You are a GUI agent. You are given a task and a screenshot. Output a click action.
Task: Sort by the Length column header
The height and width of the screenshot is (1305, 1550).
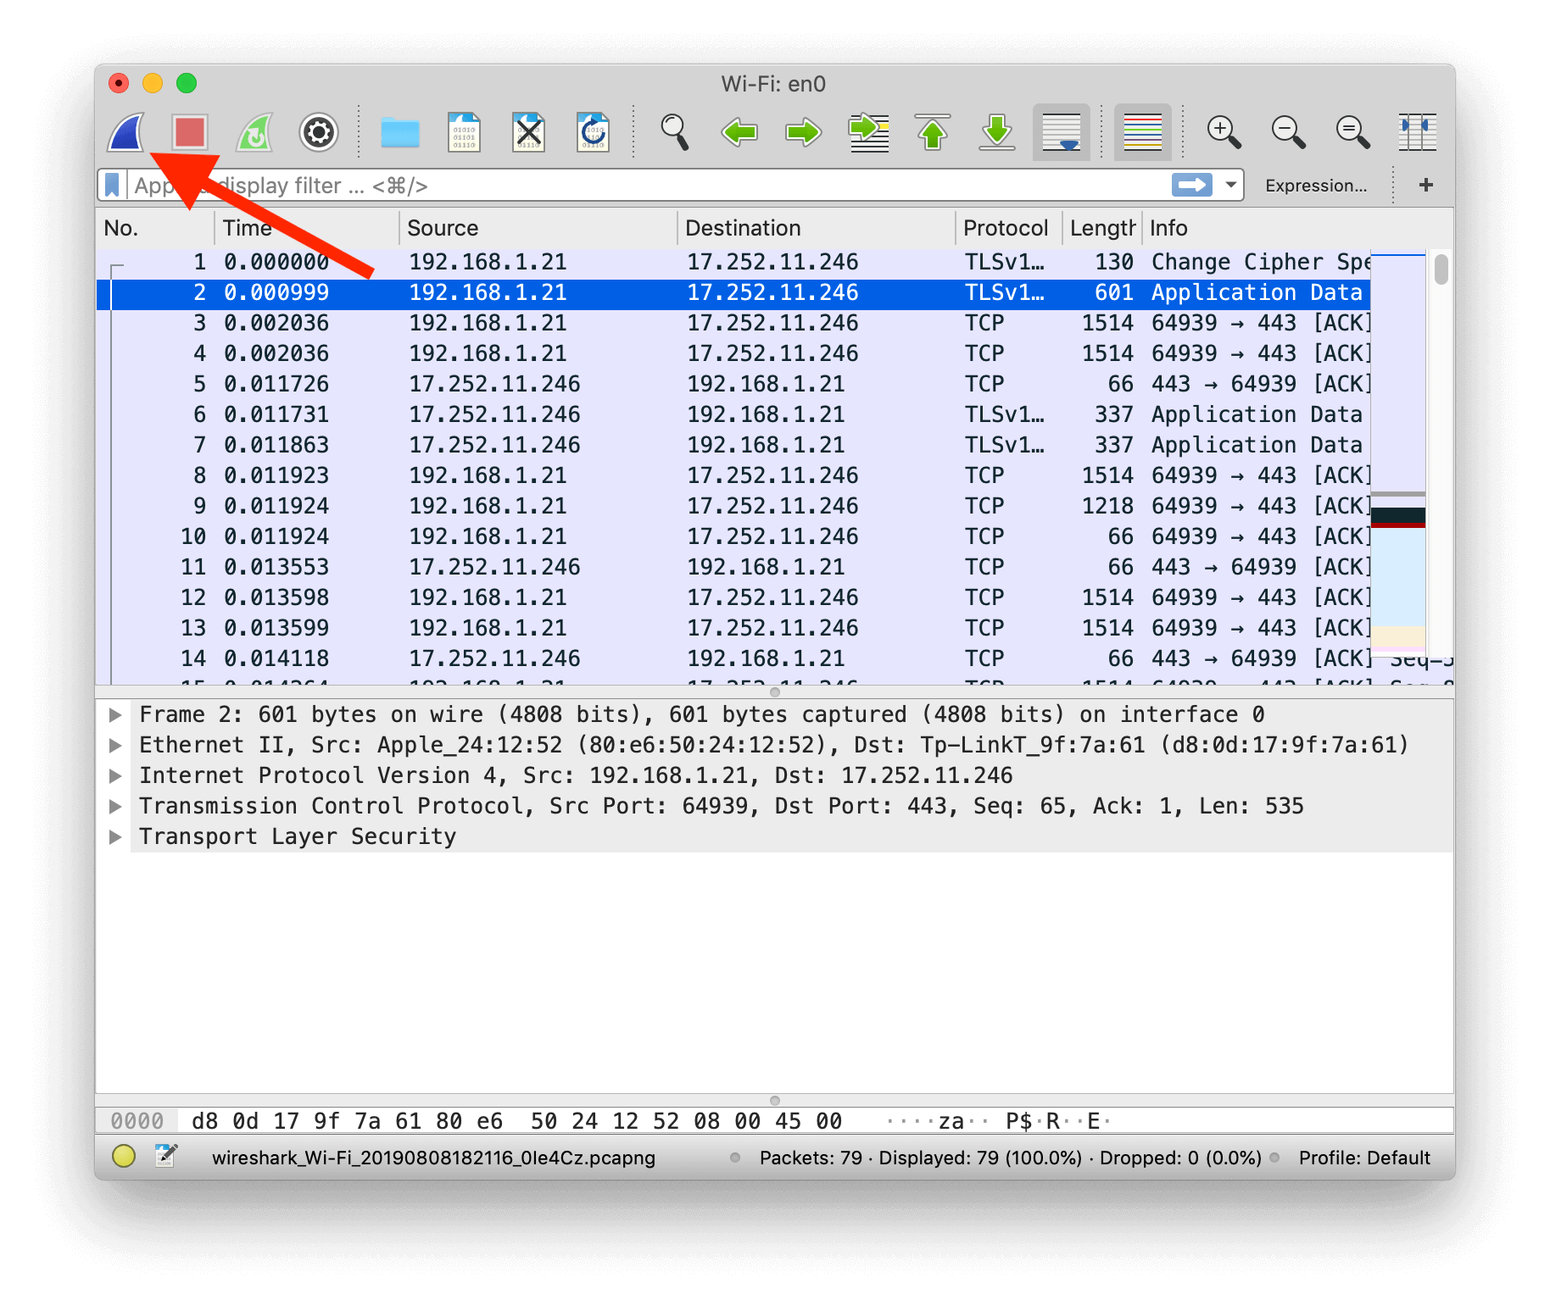click(x=1101, y=228)
